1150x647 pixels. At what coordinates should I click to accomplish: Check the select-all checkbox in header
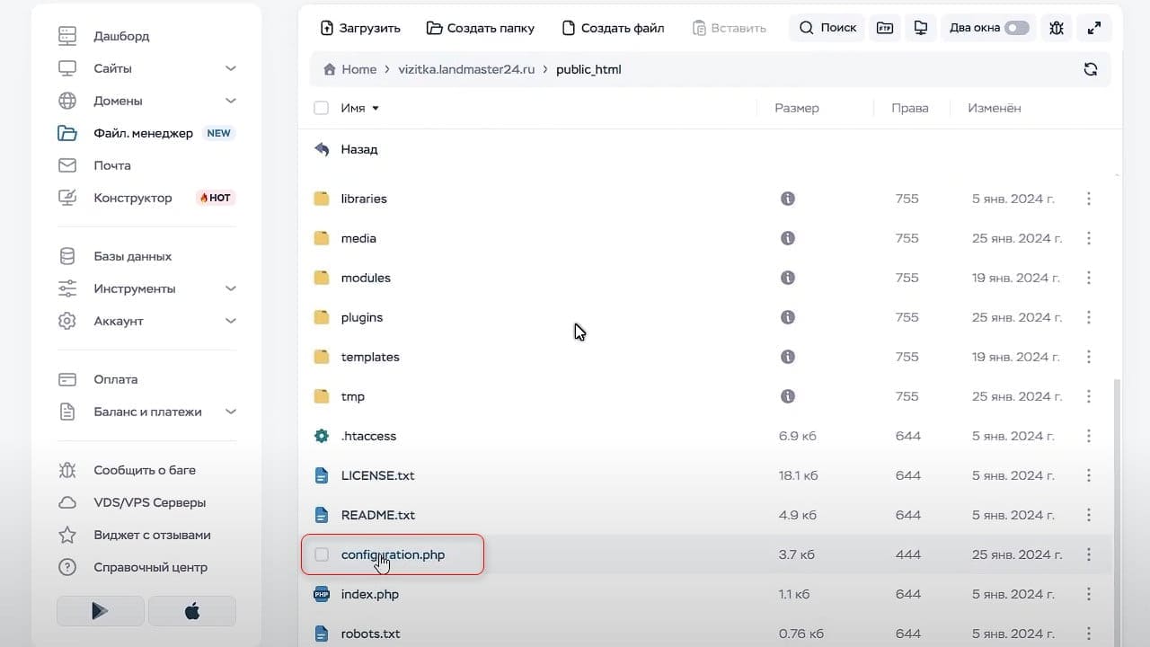[321, 108]
